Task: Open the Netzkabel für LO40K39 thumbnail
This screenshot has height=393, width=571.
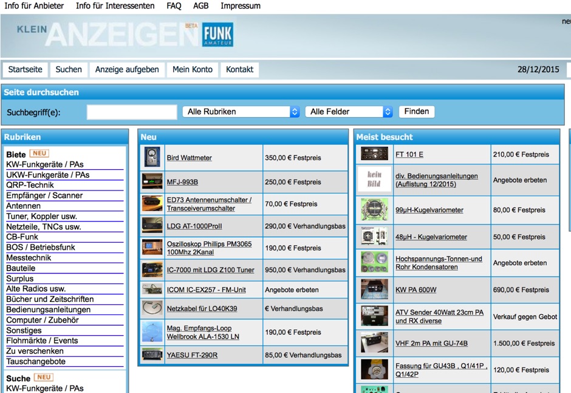Action: pyautogui.click(x=152, y=308)
